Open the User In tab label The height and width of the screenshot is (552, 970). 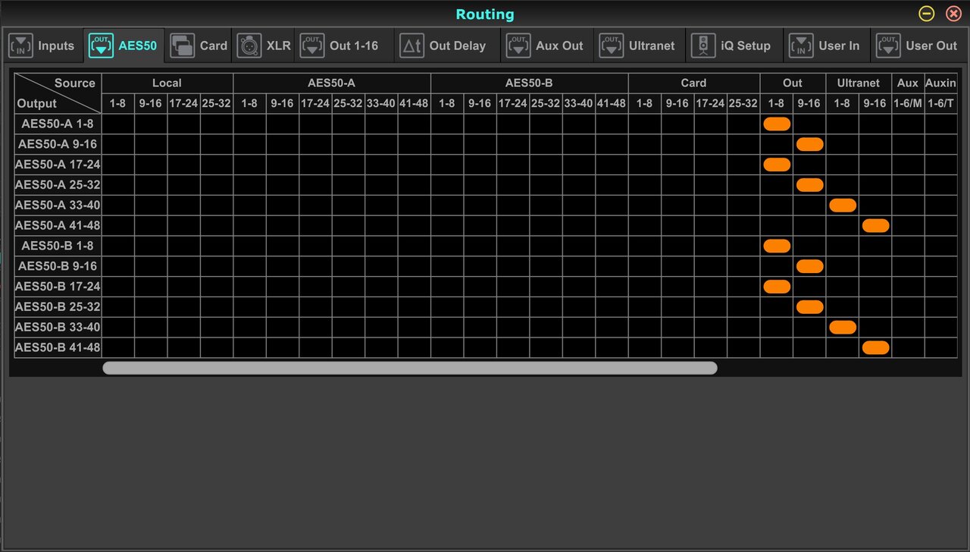(x=839, y=45)
